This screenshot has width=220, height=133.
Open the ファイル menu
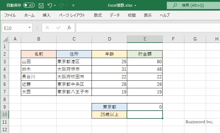click(10, 15)
